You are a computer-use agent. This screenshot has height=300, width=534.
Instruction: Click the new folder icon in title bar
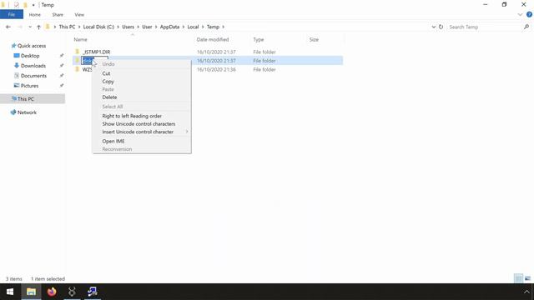pyautogui.click(x=25, y=5)
